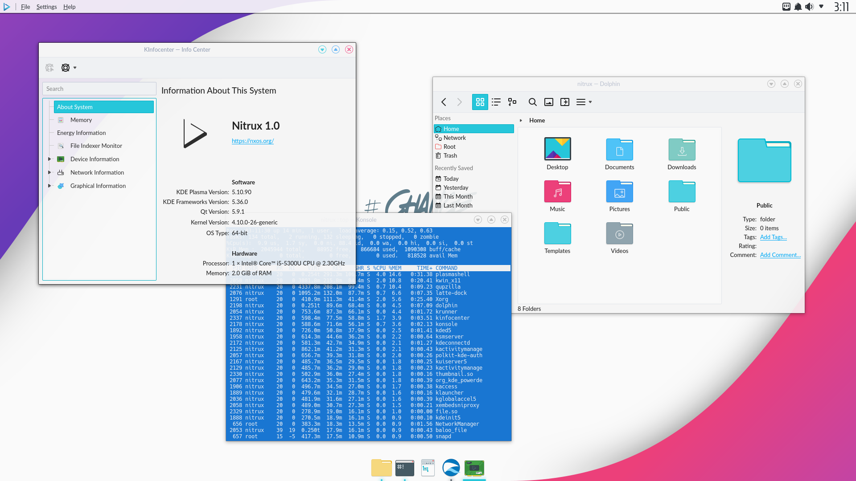Viewport: 856px width, 481px height.
Task: Expand the system tray hidden icons arrow
Action: coord(821,7)
